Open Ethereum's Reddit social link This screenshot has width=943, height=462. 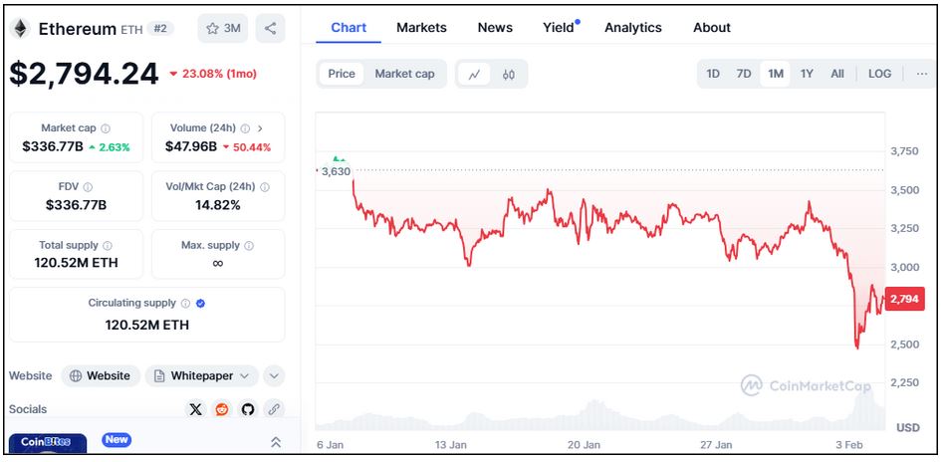click(x=221, y=409)
